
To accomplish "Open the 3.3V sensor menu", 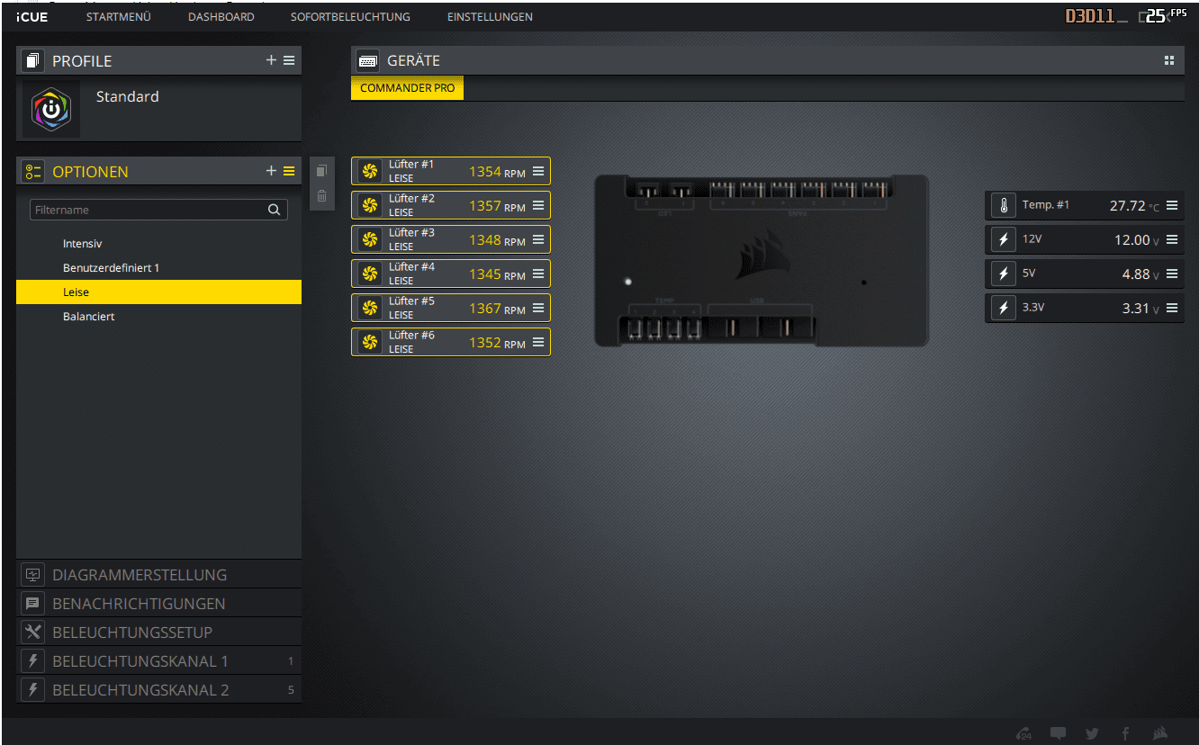I will (1172, 308).
